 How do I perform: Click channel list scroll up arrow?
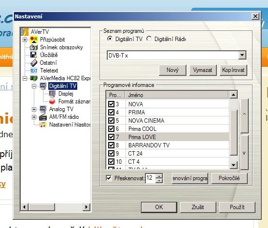pos(234,95)
